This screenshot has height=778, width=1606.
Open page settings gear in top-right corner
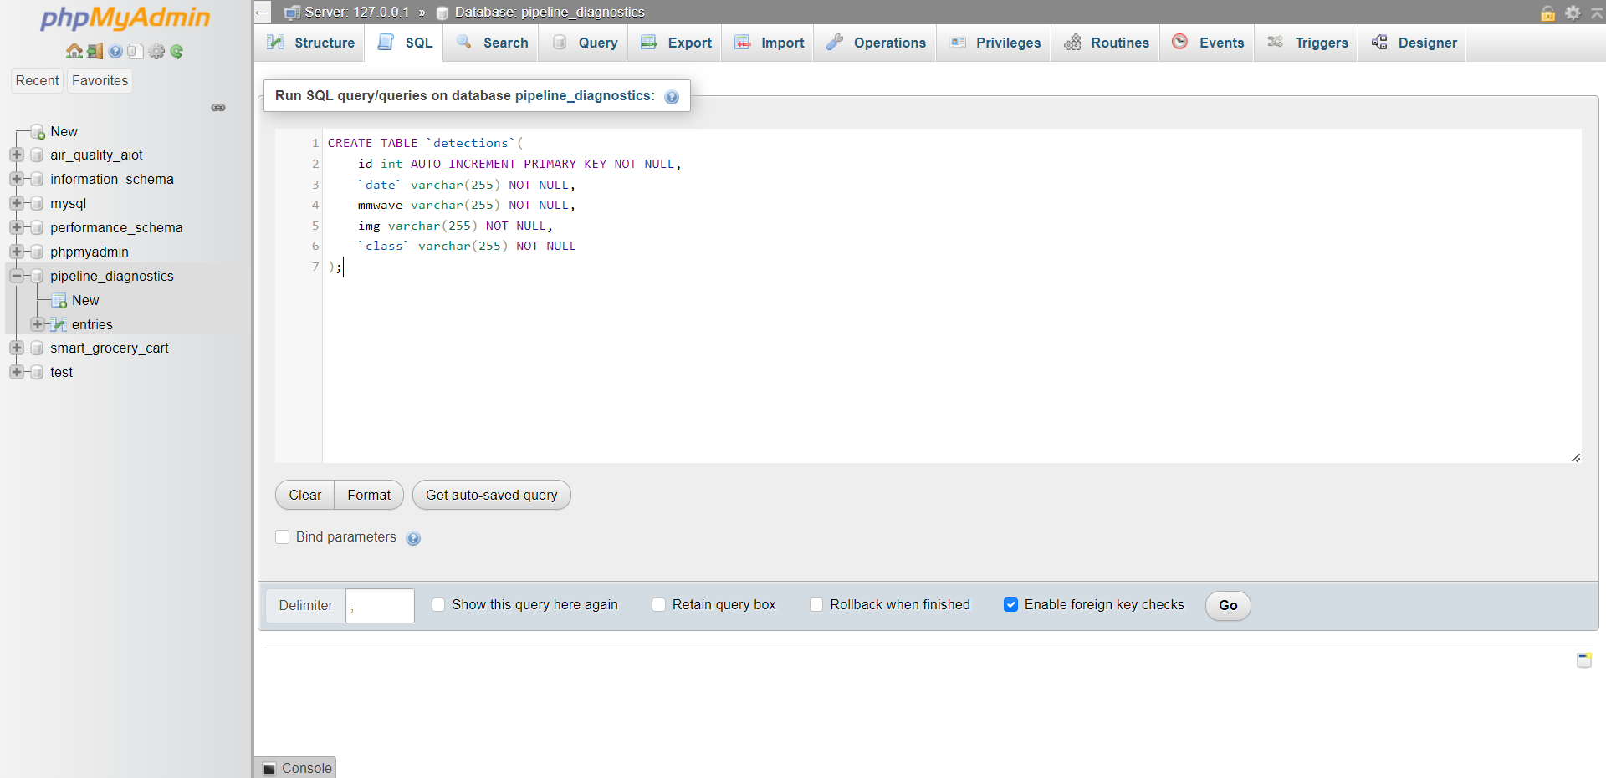tap(1573, 13)
